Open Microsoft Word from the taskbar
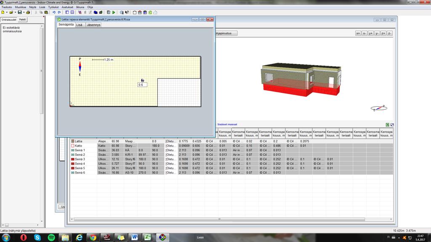Screen dimensions: 431x242 (134, 237)
